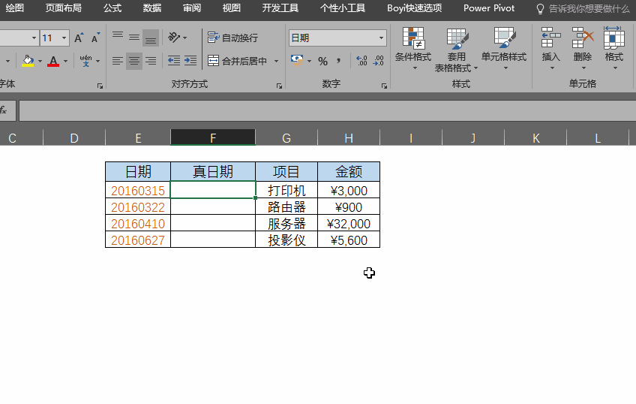
Task: Select column G header
Action: pyautogui.click(x=286, y=137)
